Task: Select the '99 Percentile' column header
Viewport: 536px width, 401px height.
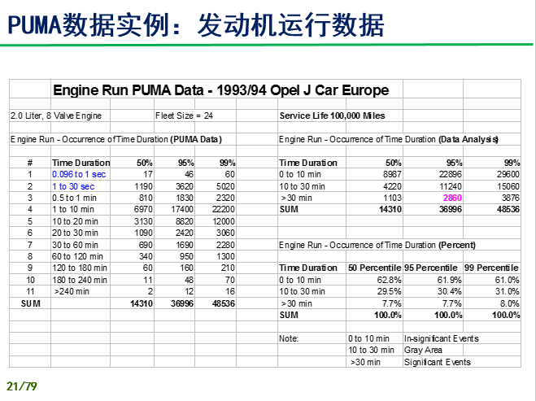Action: coord(491,268)
